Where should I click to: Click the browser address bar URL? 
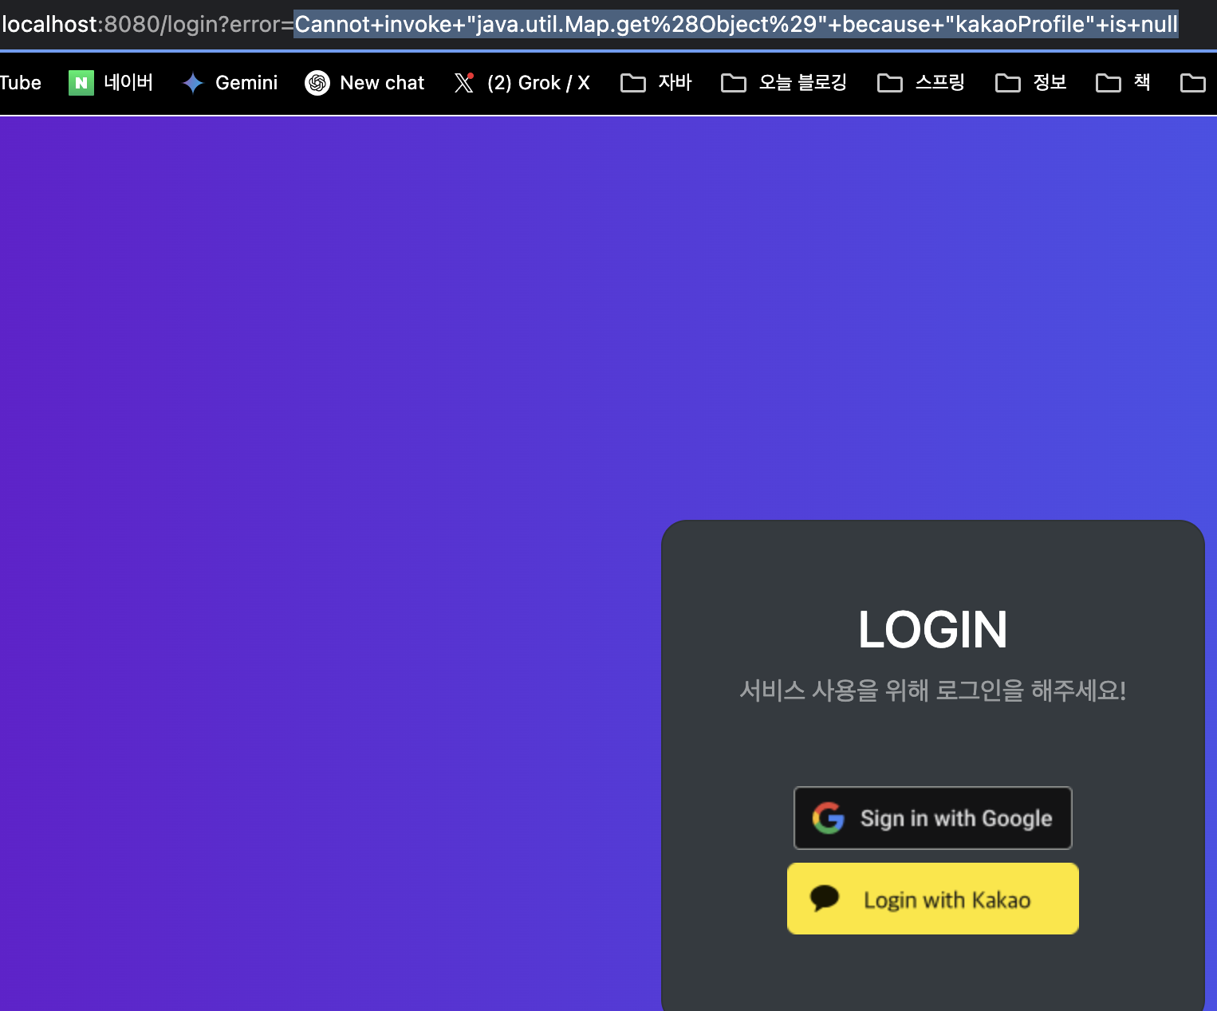[590, 24]
